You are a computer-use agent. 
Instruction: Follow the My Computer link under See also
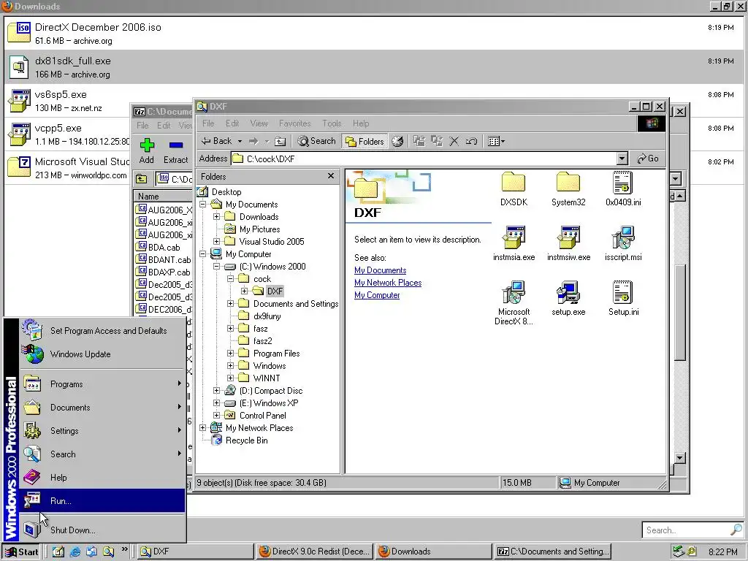pos(377,295)
